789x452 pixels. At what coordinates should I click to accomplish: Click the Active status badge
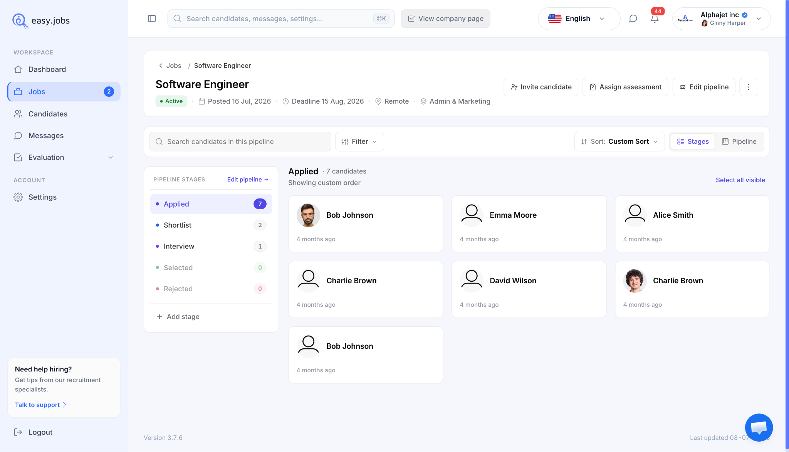tap(171, 101)
